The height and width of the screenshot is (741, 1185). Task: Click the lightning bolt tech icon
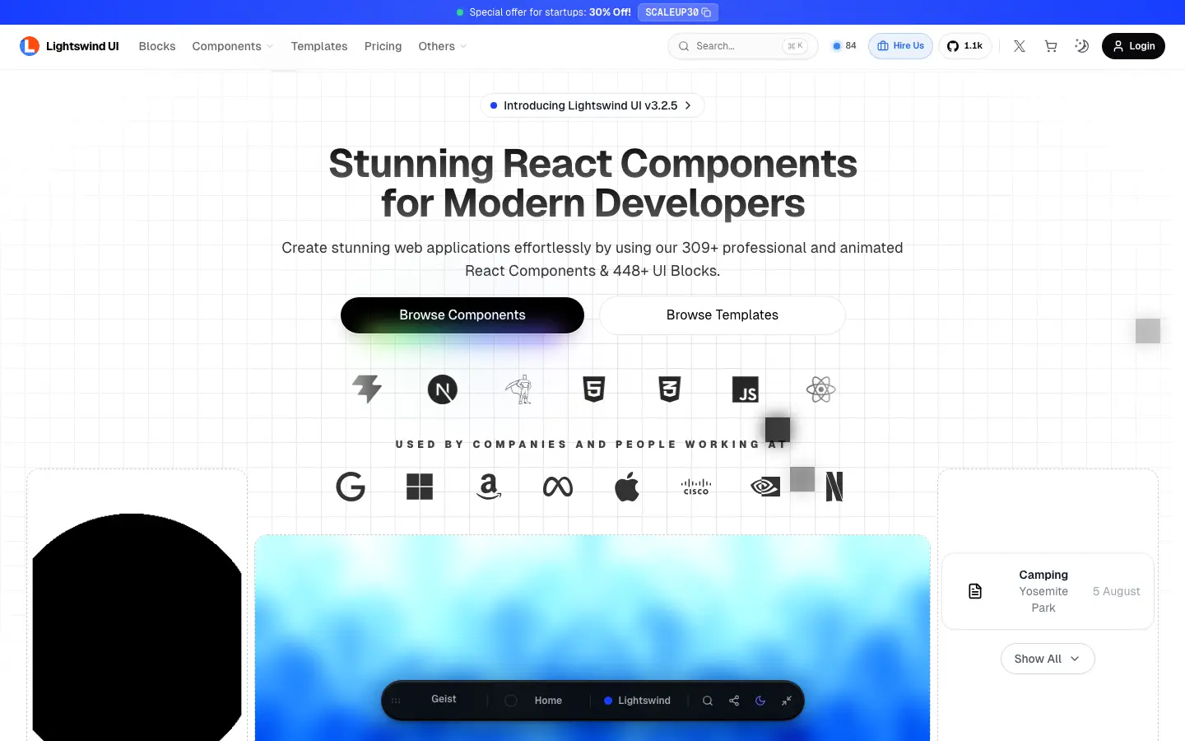coord(367,389)
